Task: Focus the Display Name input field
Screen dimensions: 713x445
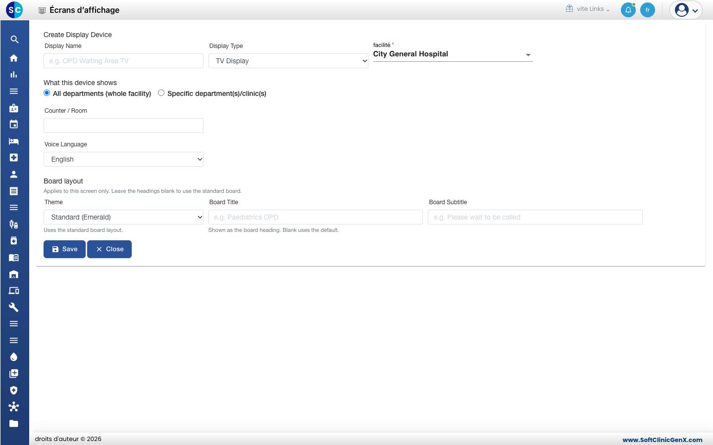Action: 123,61
